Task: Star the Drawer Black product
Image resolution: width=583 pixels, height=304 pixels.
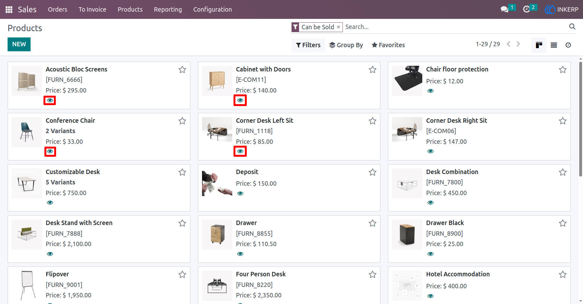Action: [563, 223]
